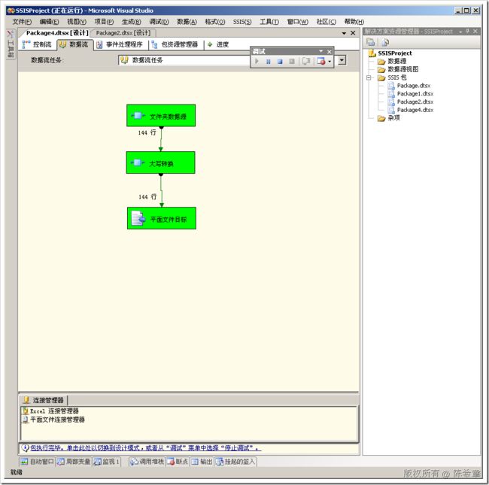This screenshot has height=485, width=489.
Task: Open the 自动窗口 debug window tab
Action: 37,461
